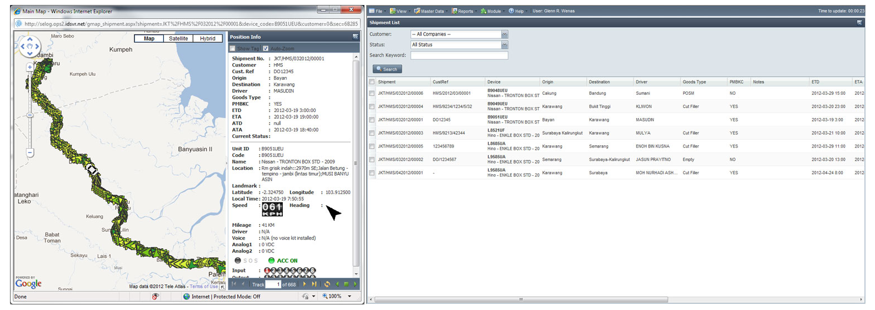Expand the Status dropdown
The width and height of the screenshot is (875, 310).
click(x=504, y=45)
